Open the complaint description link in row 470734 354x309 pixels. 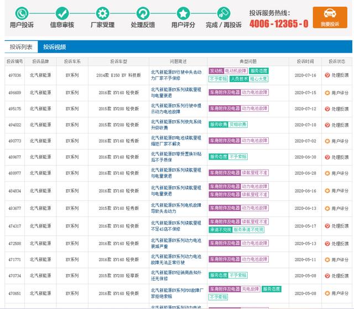coord(176,276)
